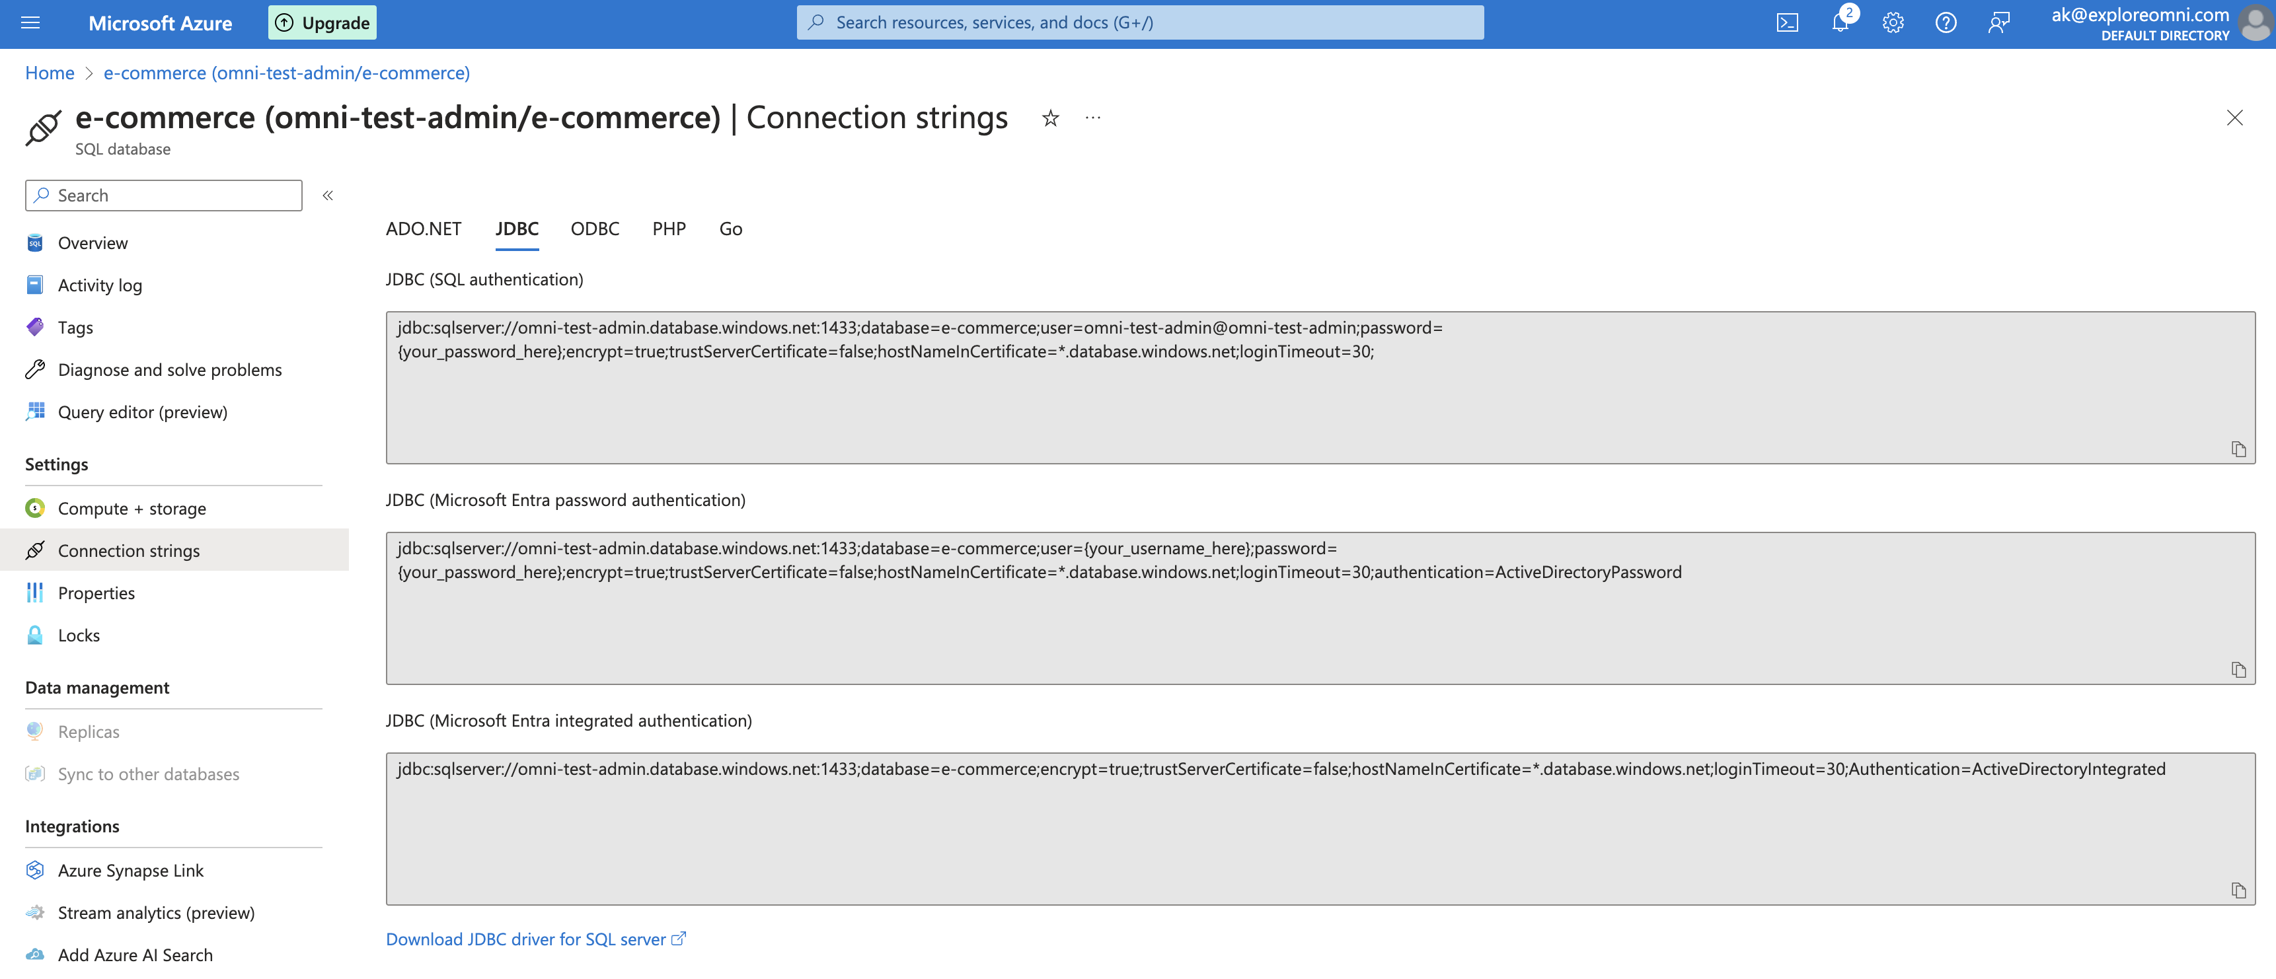Open Cloud Shell from the top bar
2276x979 pixels.
pos(1786,22)
